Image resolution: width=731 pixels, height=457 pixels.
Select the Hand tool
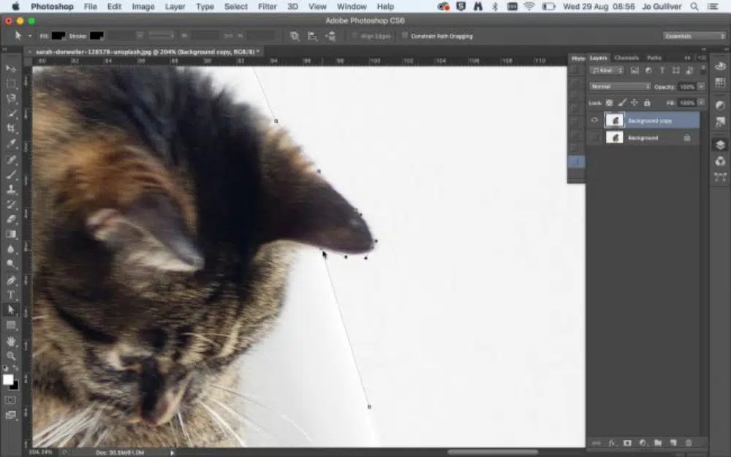pyautogui.click(x=11, y=341)
